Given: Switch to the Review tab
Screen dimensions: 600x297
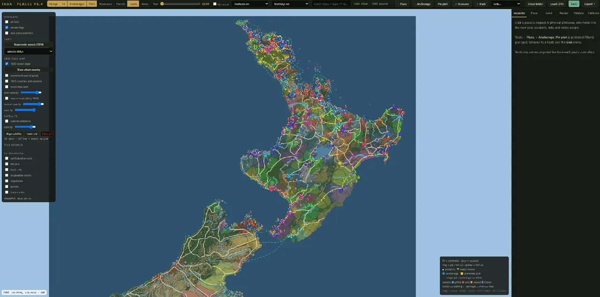Looking at the screenshot, I should [x=563, y=13].
